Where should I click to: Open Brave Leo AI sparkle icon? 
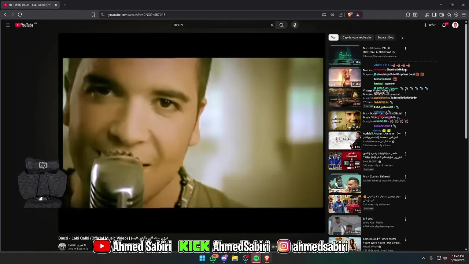coord(449,15)
